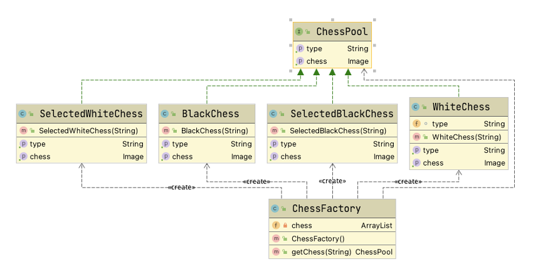Click the method icon of SelectedBlackChess(String)
This screenshot has height=274, width=543.
(274, 130)
